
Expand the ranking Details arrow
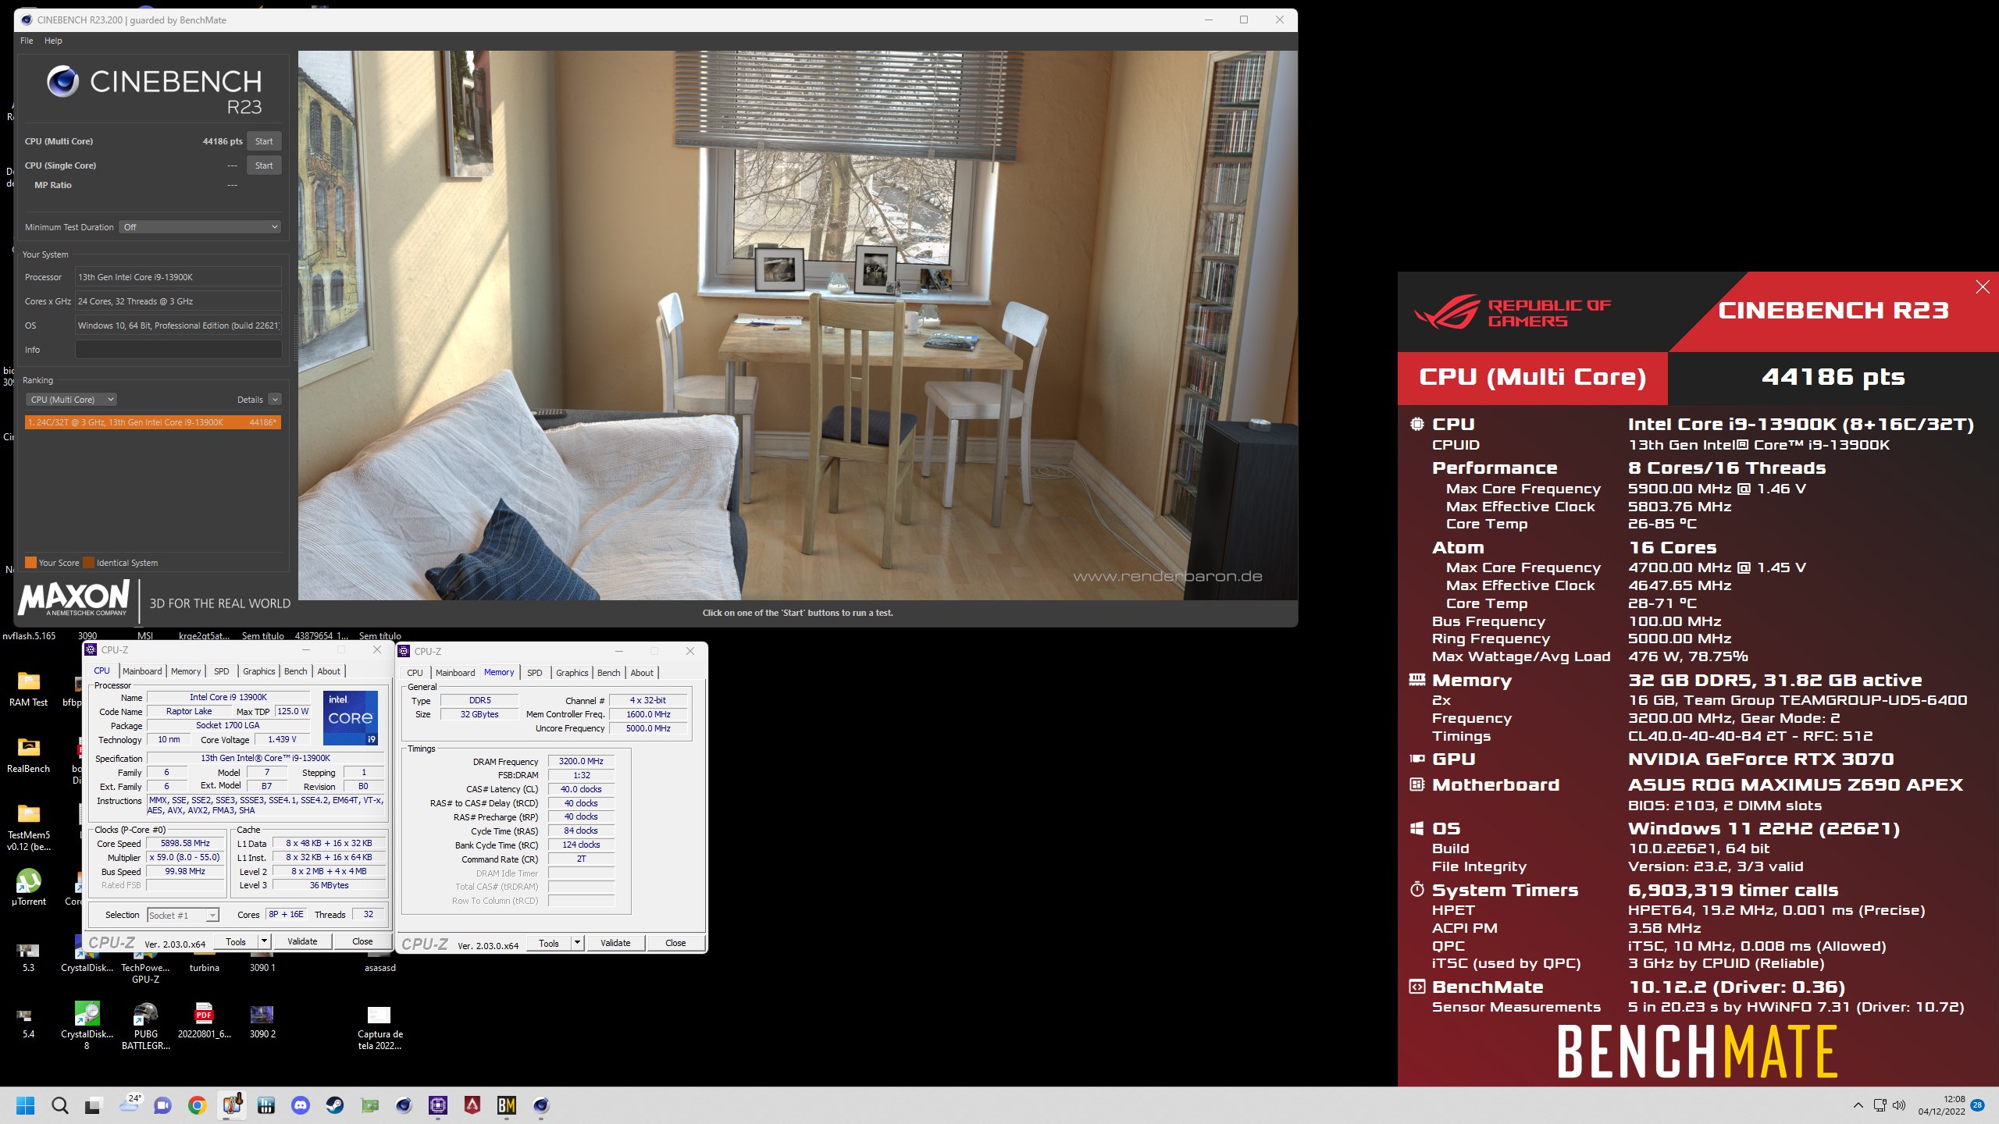(x=275, y=400)
